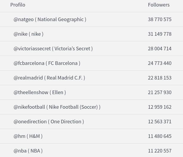Screen dimensions: 183x157
Task: Click follower count 11 220 557
Action: pos(160,151)
